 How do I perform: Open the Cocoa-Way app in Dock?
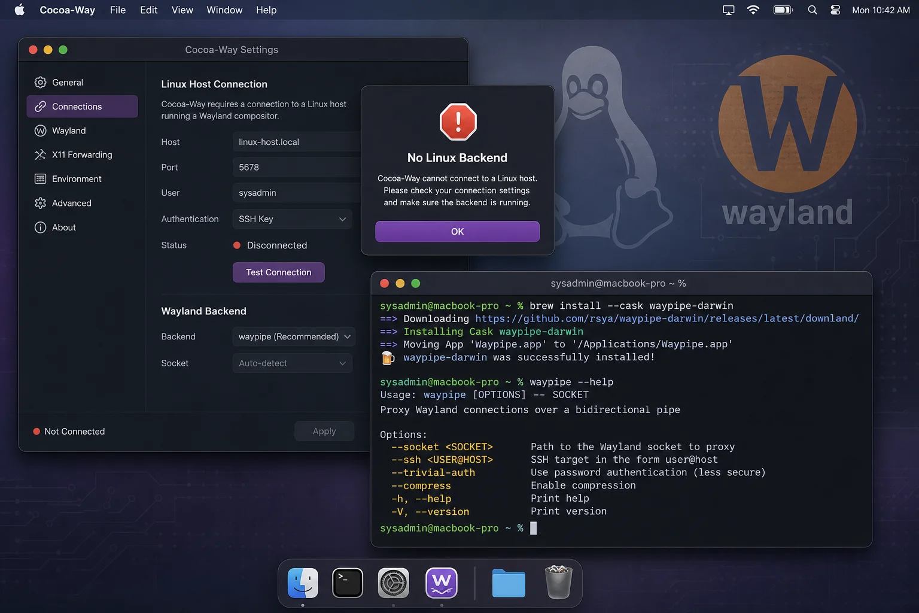coord(442,583)
